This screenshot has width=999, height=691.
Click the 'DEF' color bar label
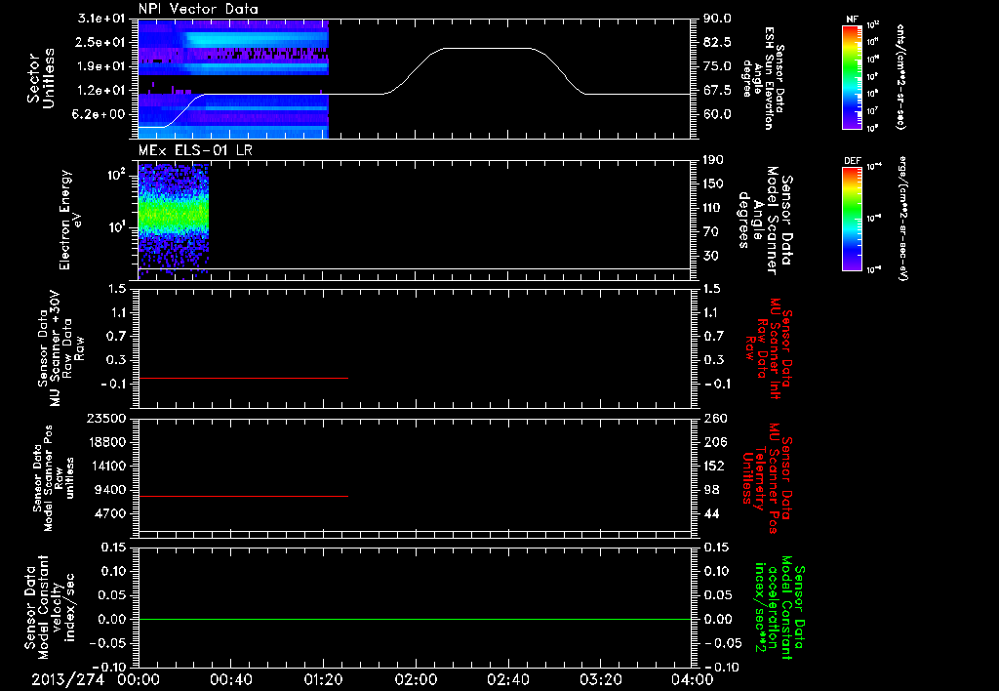click(x=852, y=161)
